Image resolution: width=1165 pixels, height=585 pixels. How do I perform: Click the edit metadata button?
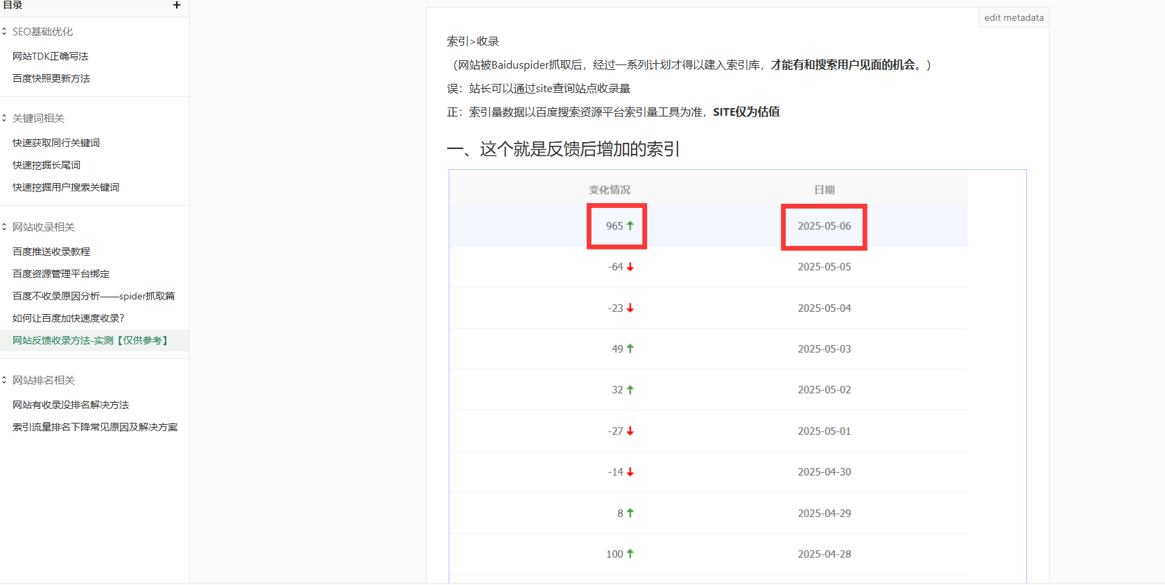pyautogui.click(x=1014, y=18)
